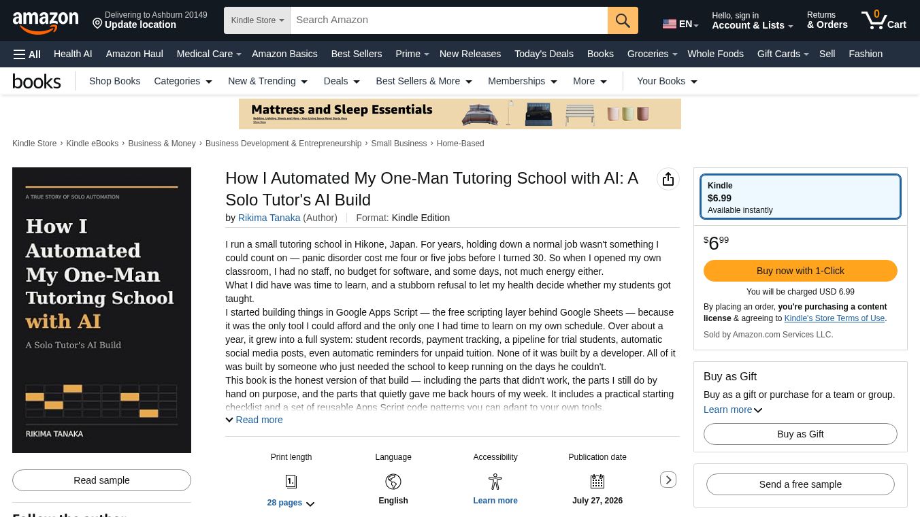This screenshot has width=920, height=517.
Task: Go to Health AI
Action: [73, 54]
